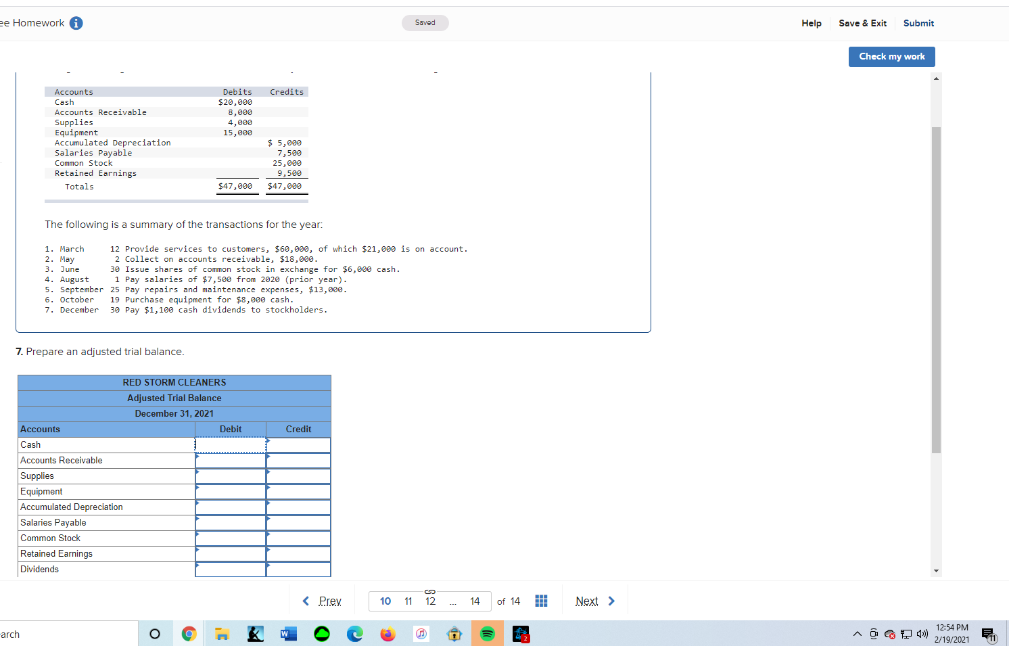
Task: Expand hidden system tray icons
Action: (856, 634)
